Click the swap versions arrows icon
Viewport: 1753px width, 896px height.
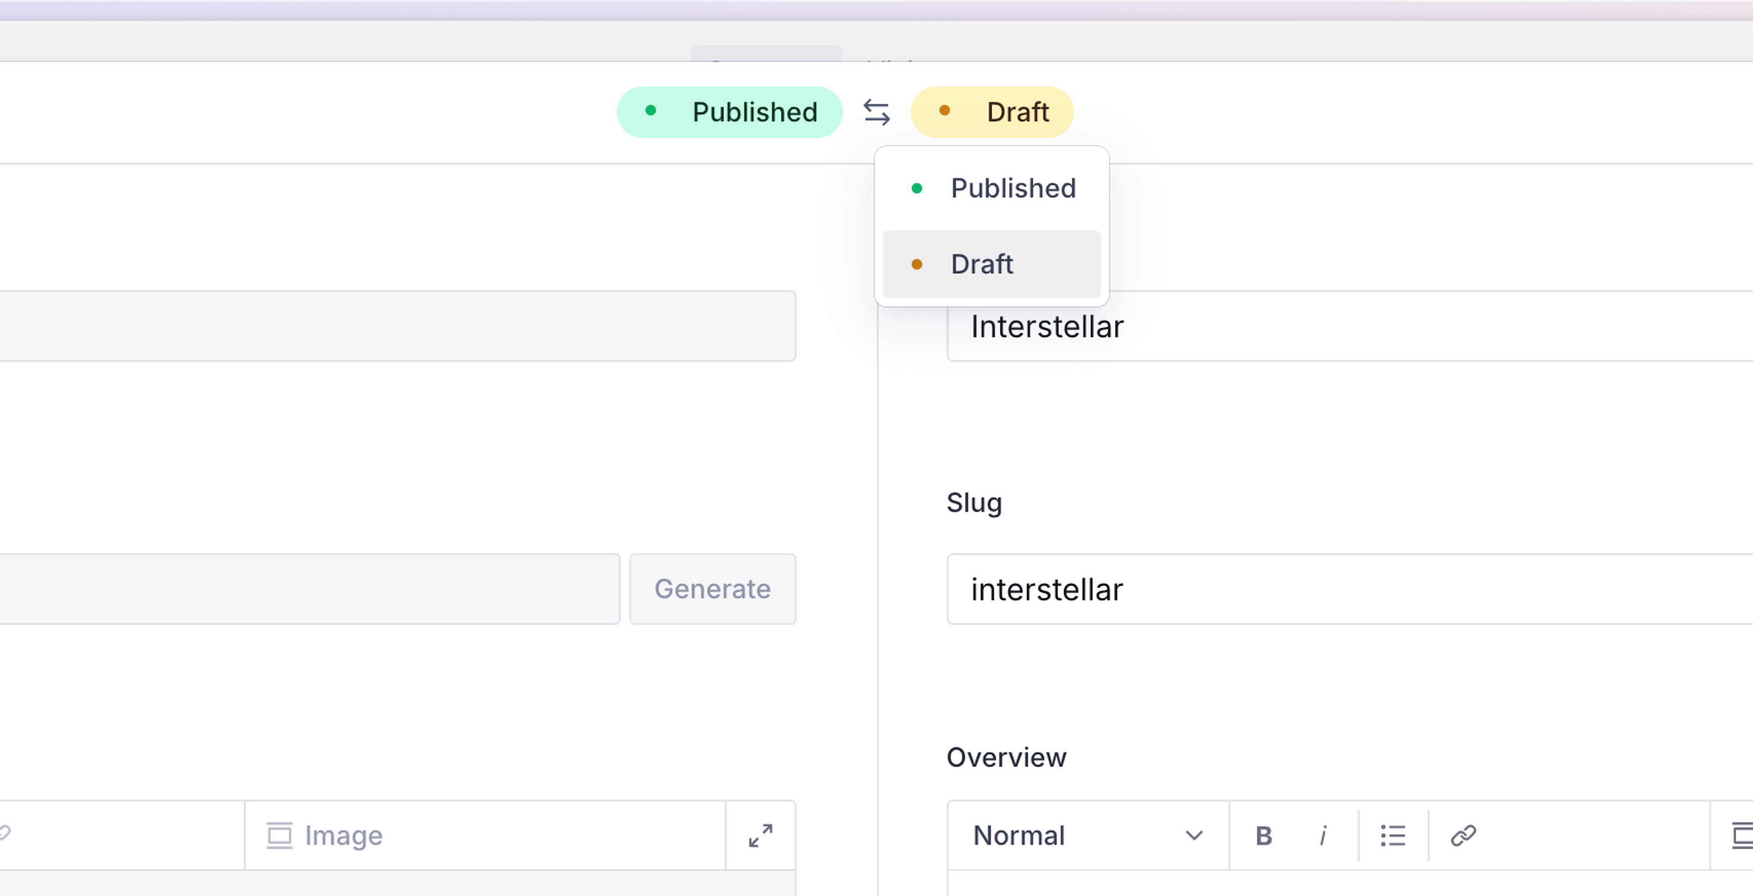[876, 112]
